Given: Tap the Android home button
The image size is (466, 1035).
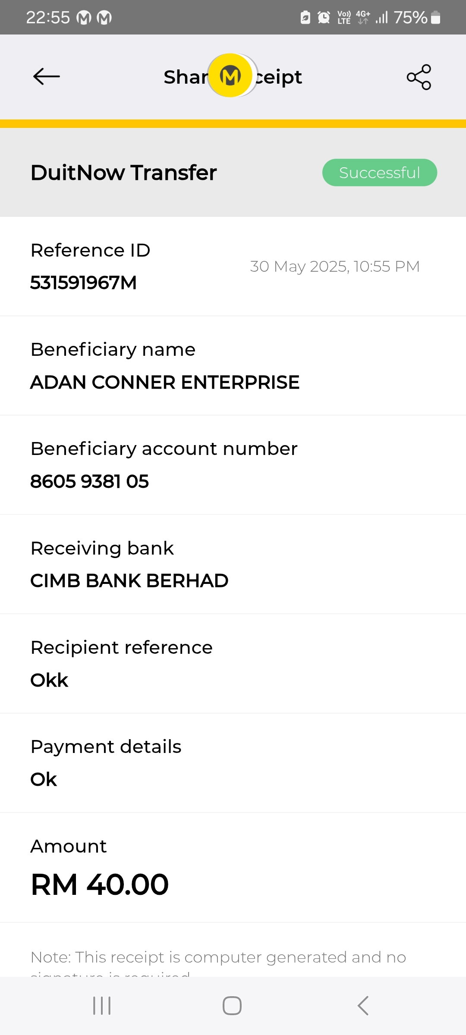Looking at the screenshot, I should (232, 1006).
